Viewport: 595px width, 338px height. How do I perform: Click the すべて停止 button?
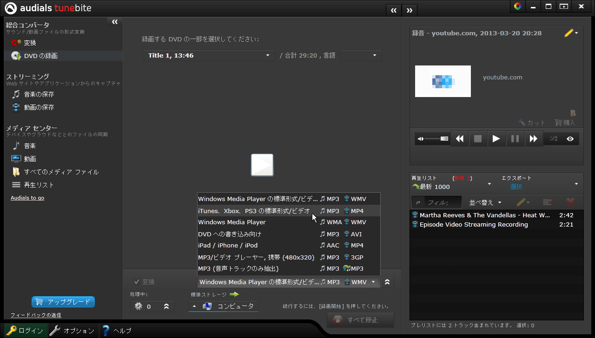(x=361, y=320)
